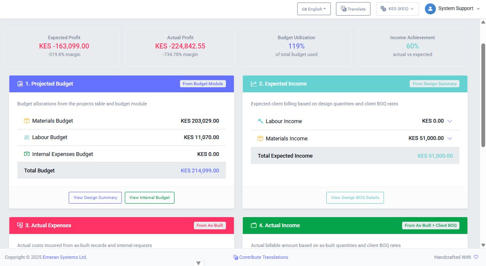
Task: Expand the Labour Income details chevron
Action: click(x=449, y=121)
